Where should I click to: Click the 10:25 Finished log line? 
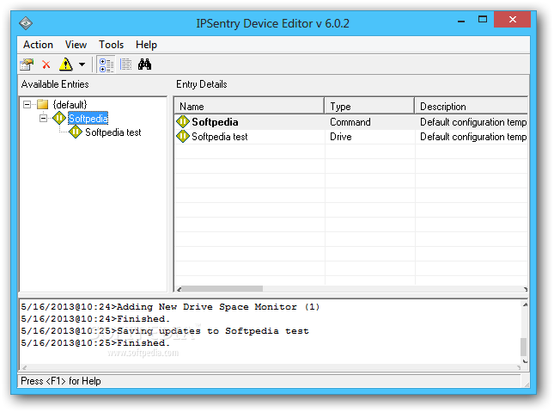(95, 343)
